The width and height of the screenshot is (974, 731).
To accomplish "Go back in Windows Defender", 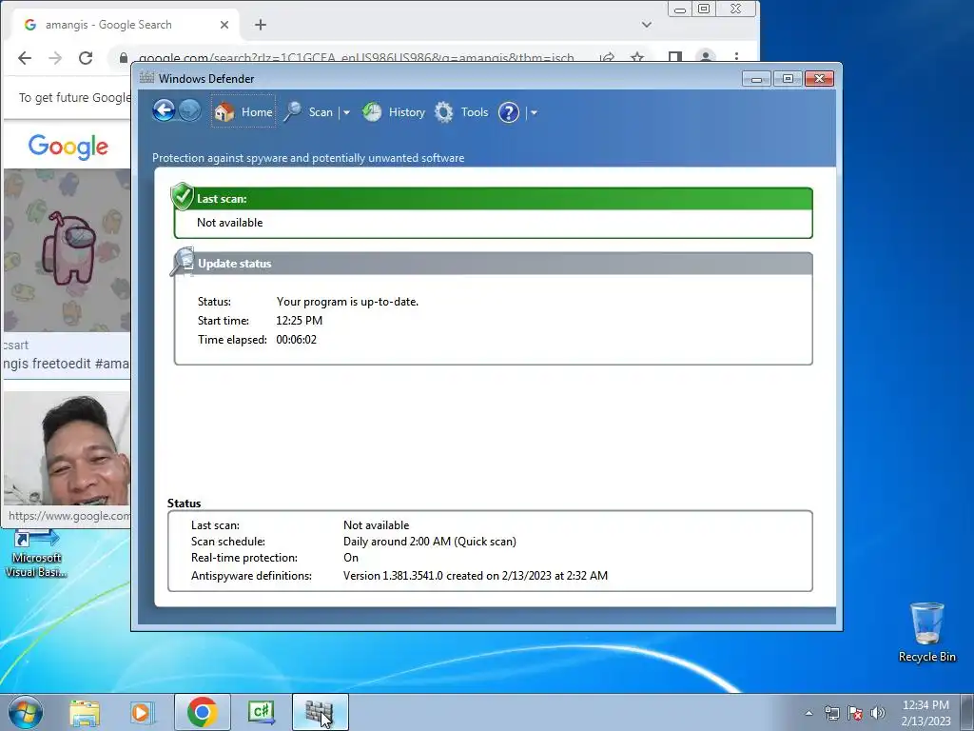I will [164, 111].
